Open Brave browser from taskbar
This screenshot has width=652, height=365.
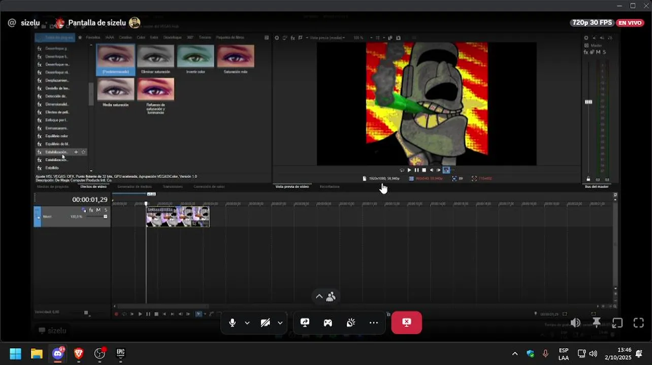[79, 353]
